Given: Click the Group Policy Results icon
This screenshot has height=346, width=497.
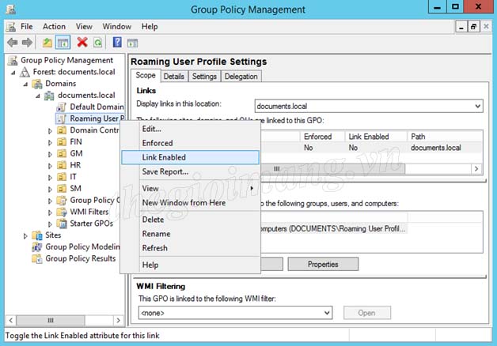Looking at the screenshot, I should coord(37,258).
